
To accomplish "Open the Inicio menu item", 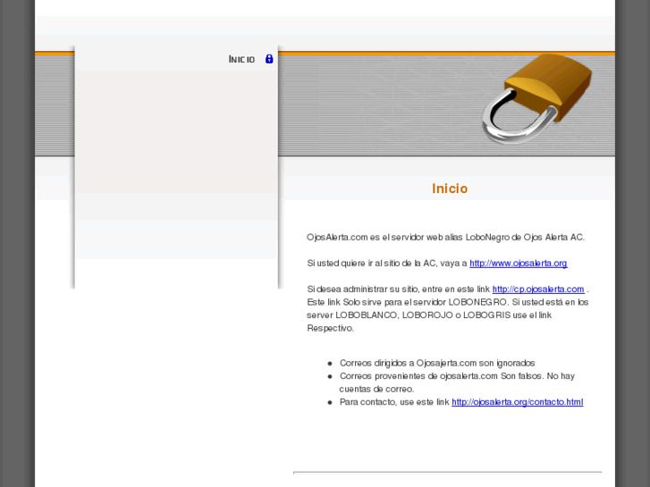I will click(x=241, y=59).
